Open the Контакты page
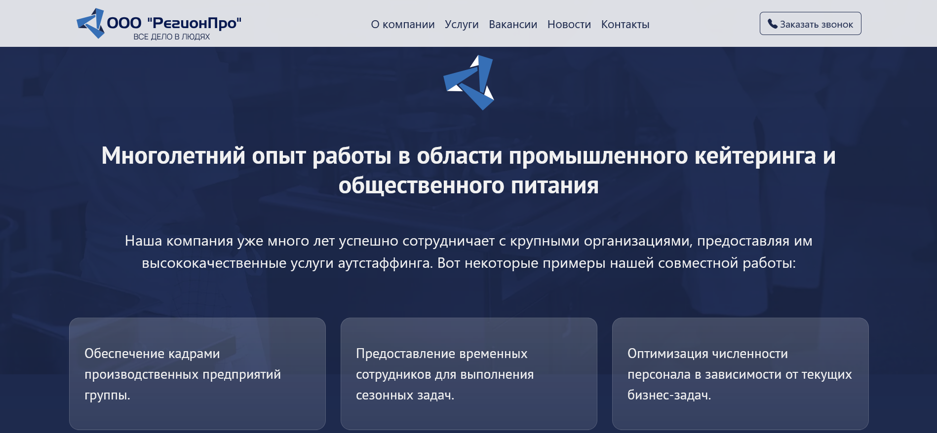937x433 pixels. point(625,24)
